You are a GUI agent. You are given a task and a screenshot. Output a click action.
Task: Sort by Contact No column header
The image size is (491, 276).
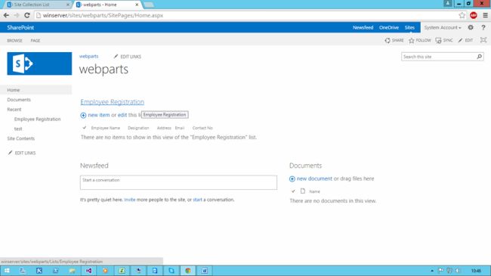202,128
